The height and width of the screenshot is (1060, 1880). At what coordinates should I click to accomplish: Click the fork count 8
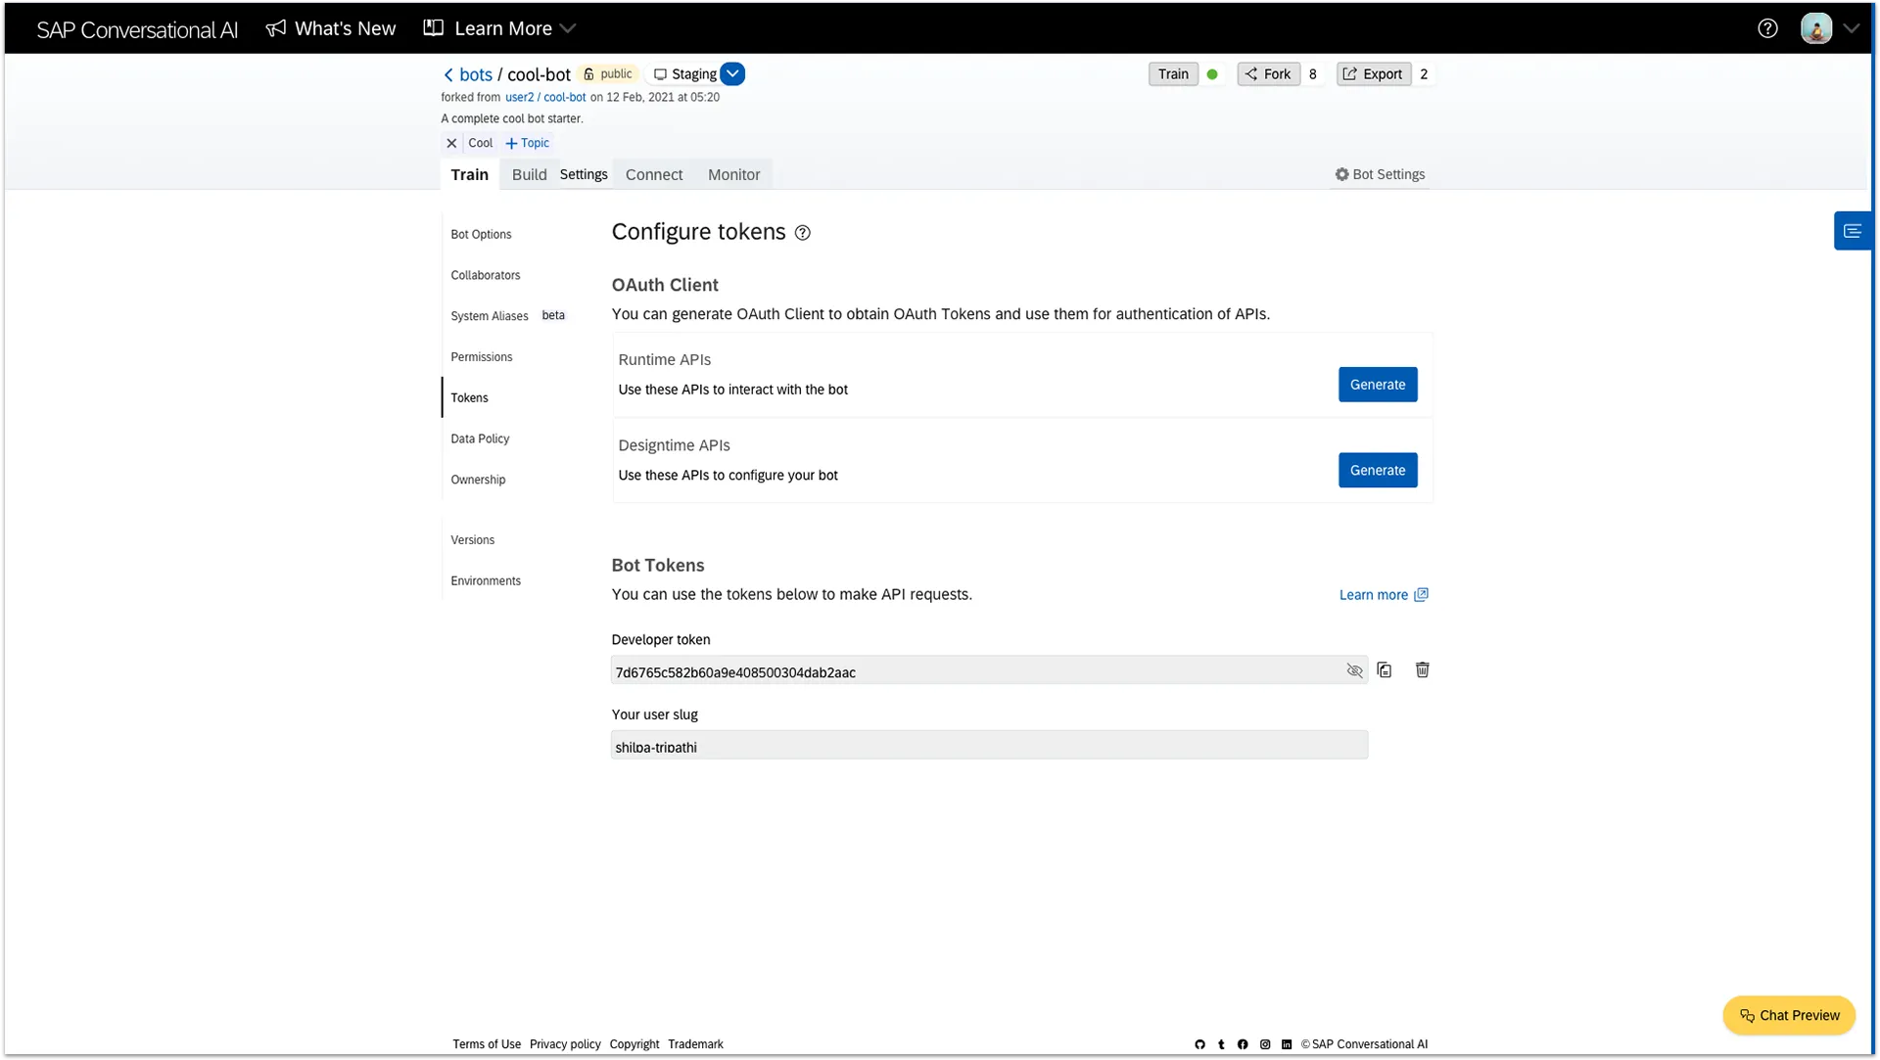pyautogui.click(x=1313, y=74)
